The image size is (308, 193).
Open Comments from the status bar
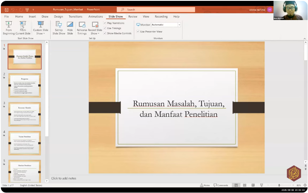221,185
